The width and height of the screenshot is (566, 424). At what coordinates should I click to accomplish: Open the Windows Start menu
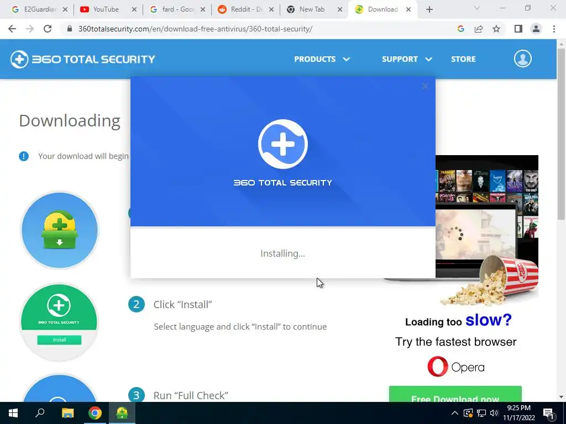pos(13,413)
